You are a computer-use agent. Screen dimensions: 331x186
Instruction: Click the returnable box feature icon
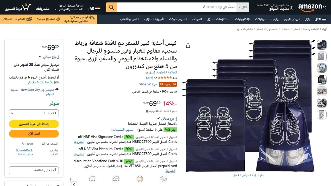[140, 179]
